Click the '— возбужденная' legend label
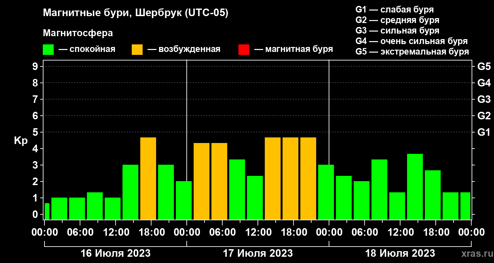 pos(184,50)
